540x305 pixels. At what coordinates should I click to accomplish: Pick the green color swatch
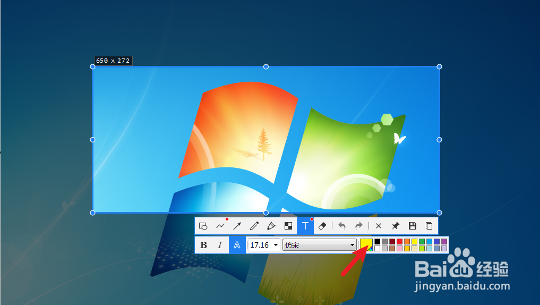[x=422, y=242]
